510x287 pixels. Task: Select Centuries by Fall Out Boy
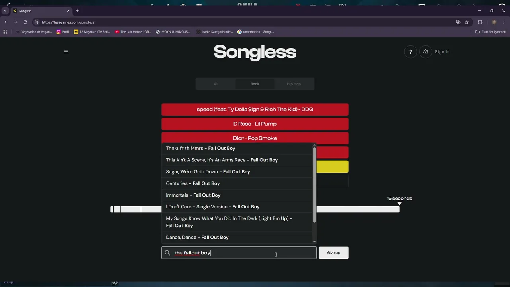[237, 183]
